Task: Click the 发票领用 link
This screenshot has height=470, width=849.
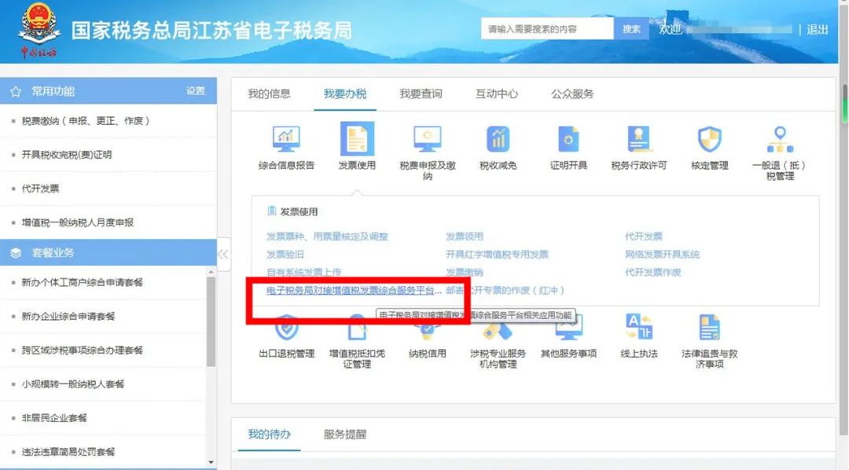Action: (464, 237)
